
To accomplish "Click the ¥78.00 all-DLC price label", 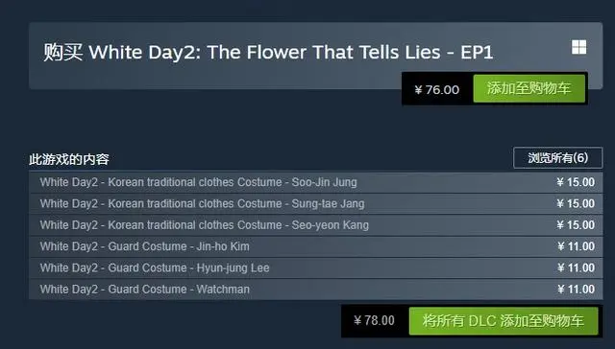I will pyautogui.click(x=374, y=321).
